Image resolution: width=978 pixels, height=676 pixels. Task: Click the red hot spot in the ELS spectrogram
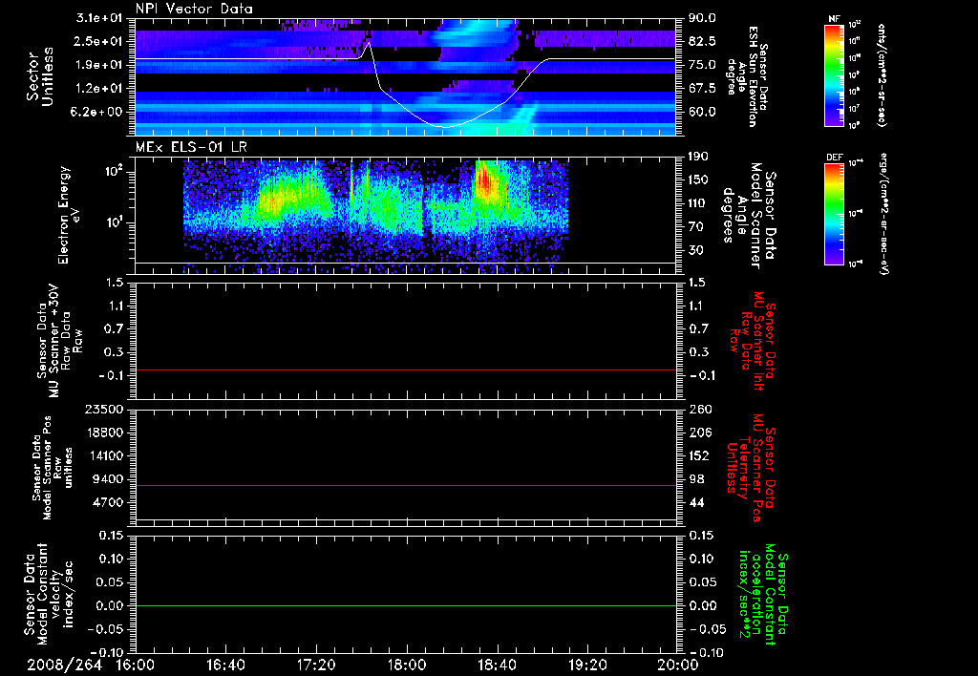pyautogui.click(x=484, y=182)
